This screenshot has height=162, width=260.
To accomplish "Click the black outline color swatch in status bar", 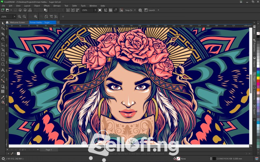I will [x=214, y=159].
